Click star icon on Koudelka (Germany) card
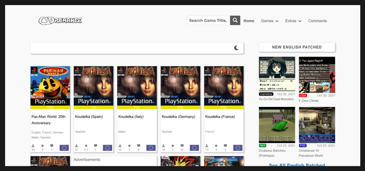Viewport: 365px width, 171px height. (173, 146)
